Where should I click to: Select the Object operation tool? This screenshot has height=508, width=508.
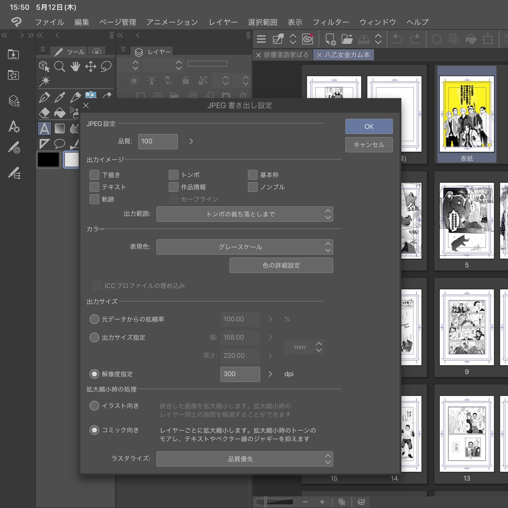coord(44,66)
